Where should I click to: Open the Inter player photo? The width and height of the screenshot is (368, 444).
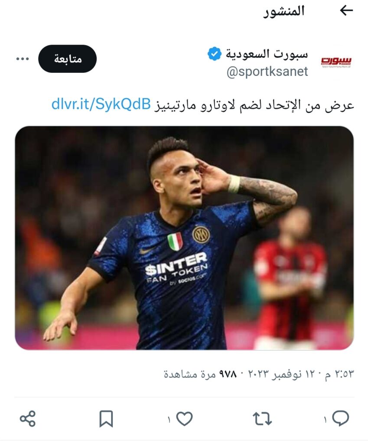coord(184,238)
